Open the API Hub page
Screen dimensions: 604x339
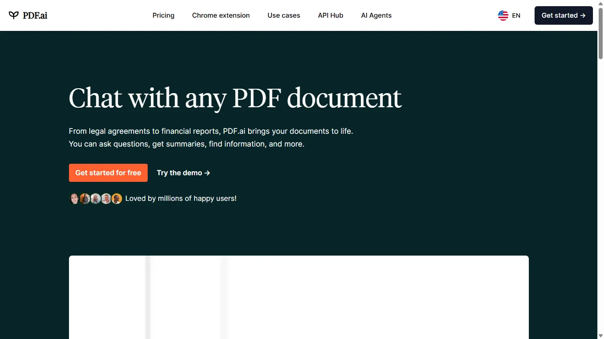330,15
